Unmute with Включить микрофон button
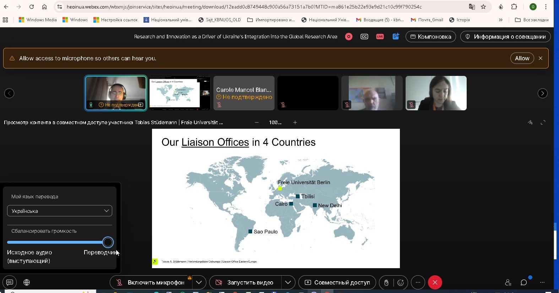559x293 pixels. pyautogui.click(x=151, y=282)
